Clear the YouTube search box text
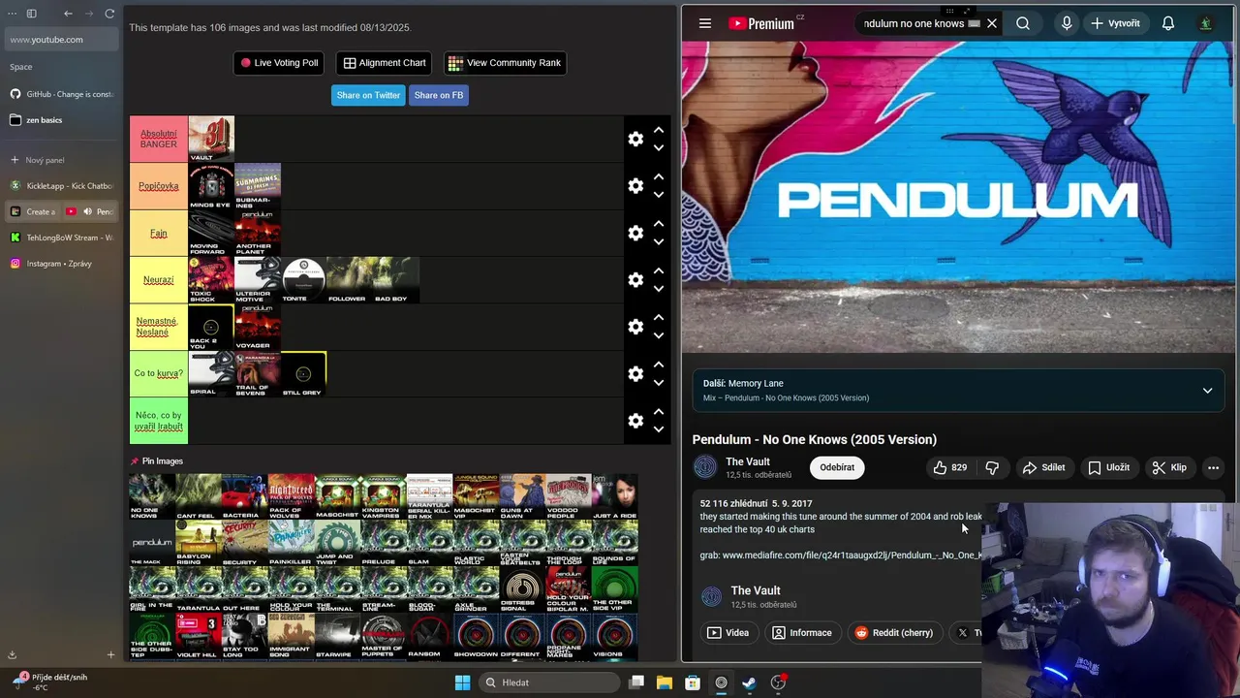The image size is (1240, 698). [x=991, y=23]
